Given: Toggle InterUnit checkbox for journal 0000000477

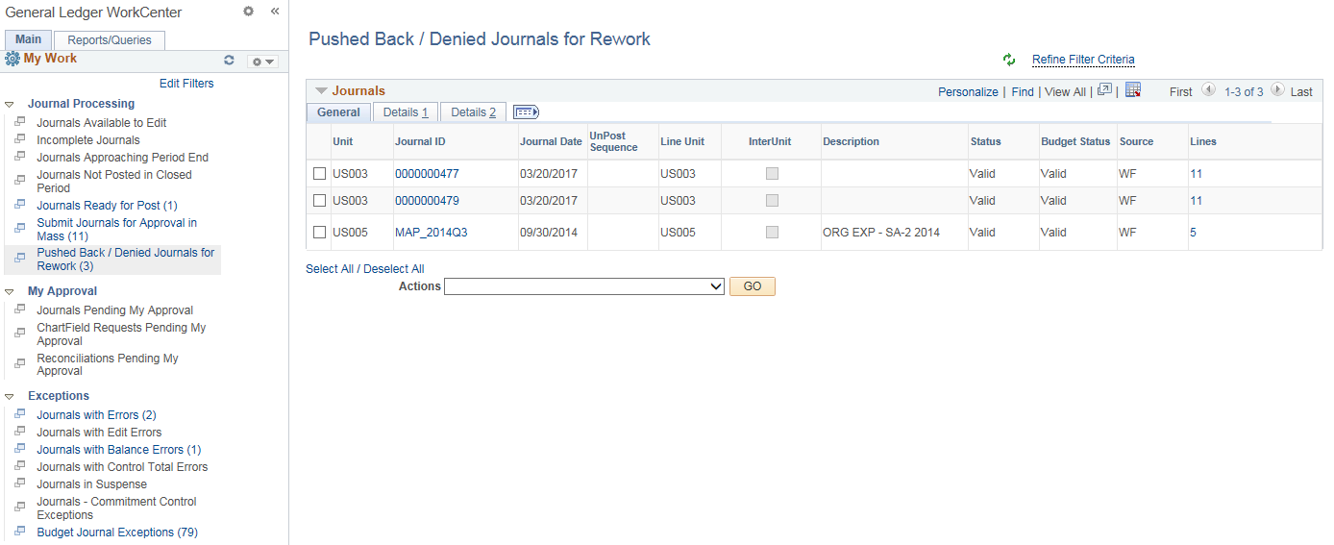Looking at the screenshot, I should click(x=772, y=174).
